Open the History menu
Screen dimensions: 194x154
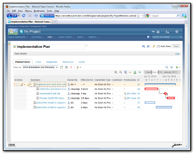point(28,11)
